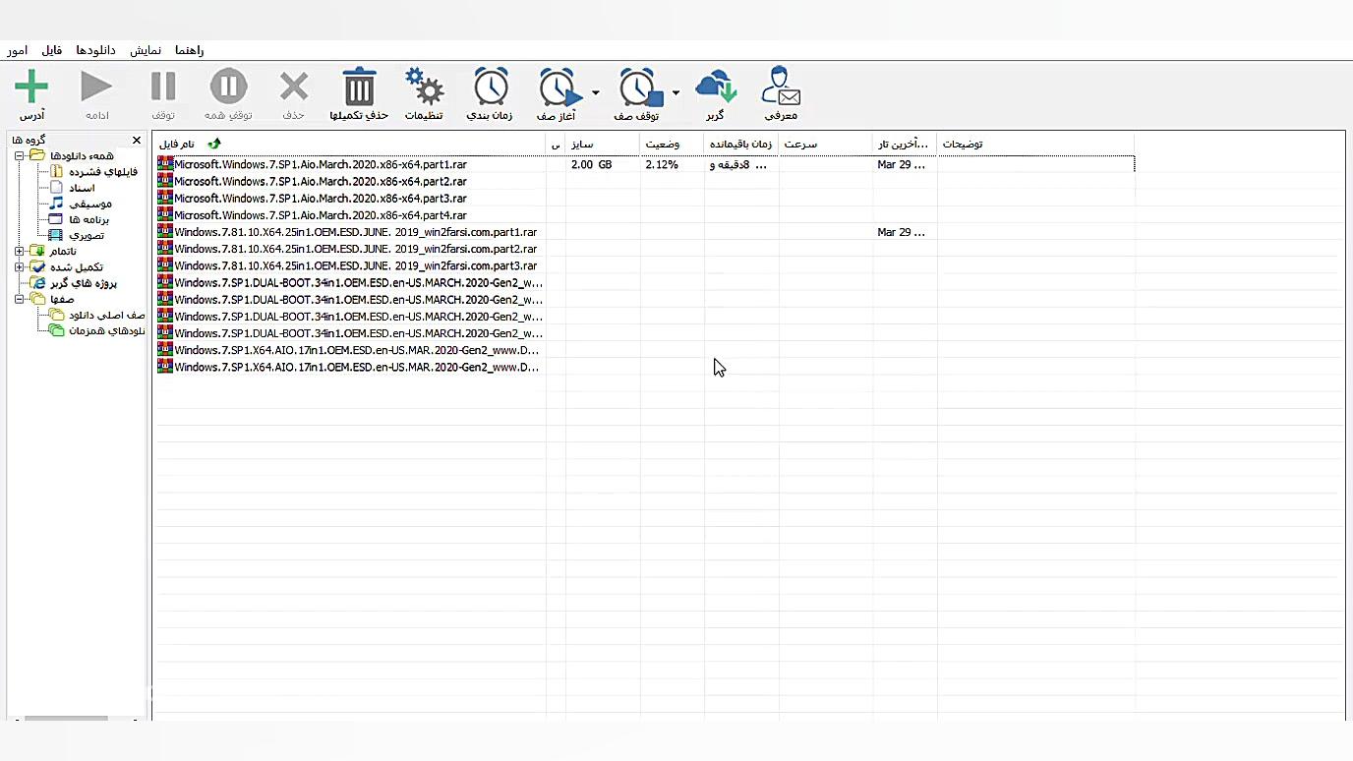Sort by سرعت column header
The width and height of the screenshot is (1353, 761).
pos(826,145)
